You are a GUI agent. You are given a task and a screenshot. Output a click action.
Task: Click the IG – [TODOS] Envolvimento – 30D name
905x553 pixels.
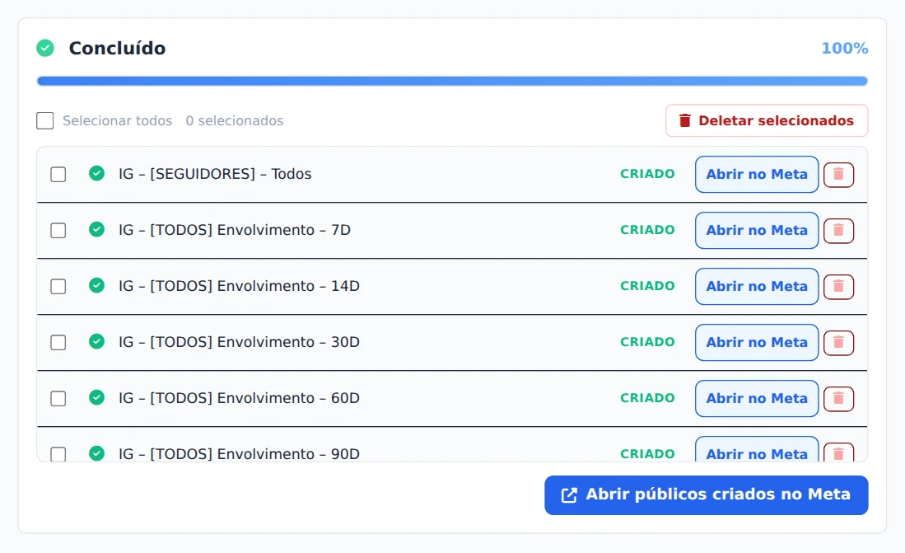239,342
